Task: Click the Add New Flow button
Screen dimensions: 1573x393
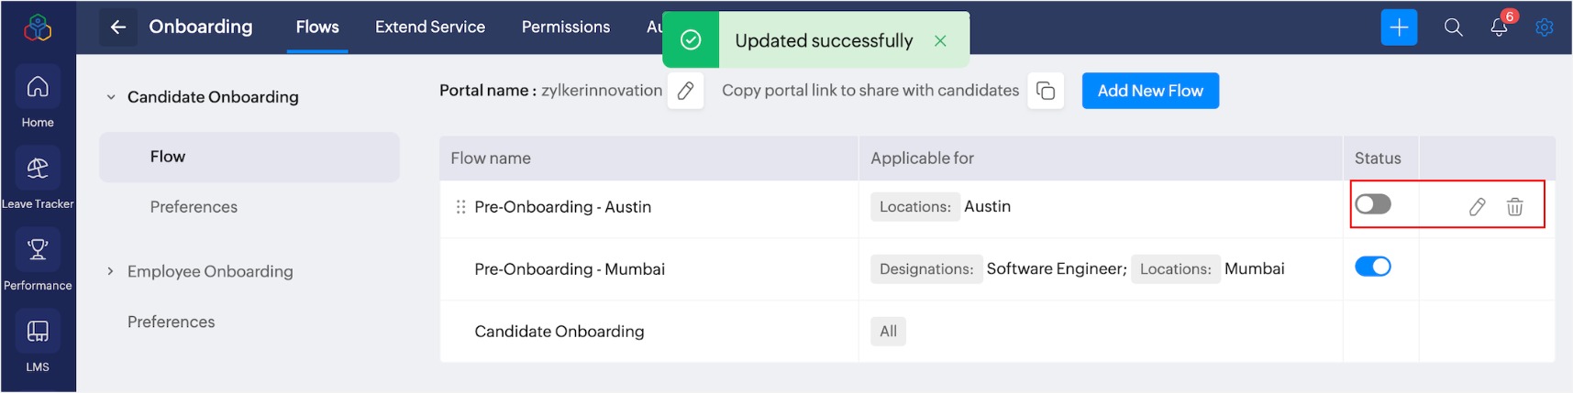Action: (1150, 91)
